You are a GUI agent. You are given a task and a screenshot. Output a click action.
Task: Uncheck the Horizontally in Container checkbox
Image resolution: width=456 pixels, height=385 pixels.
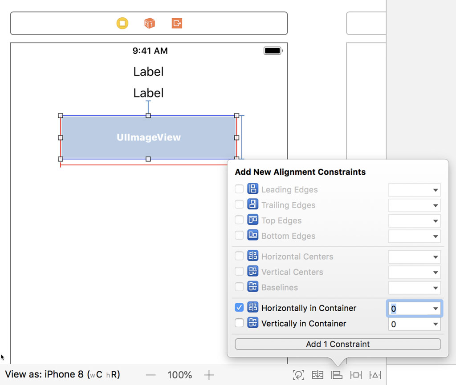[x=239, y=308]
